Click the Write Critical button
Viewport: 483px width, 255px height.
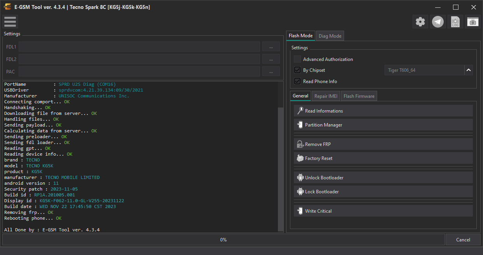[383, 211]
